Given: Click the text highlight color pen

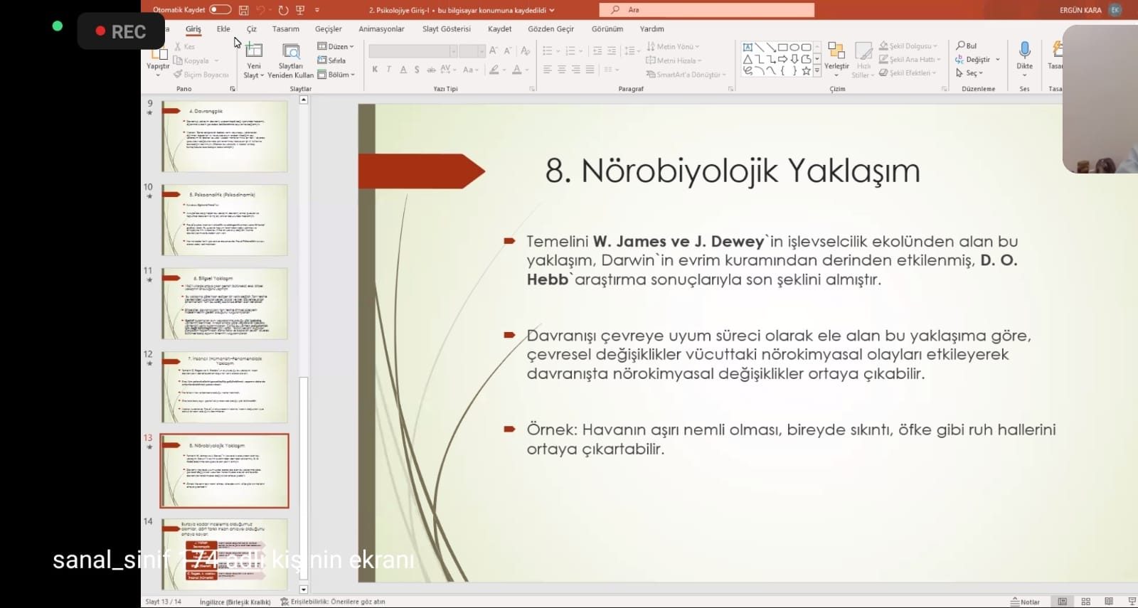Looking at the screenshot, I should (494, 70).
